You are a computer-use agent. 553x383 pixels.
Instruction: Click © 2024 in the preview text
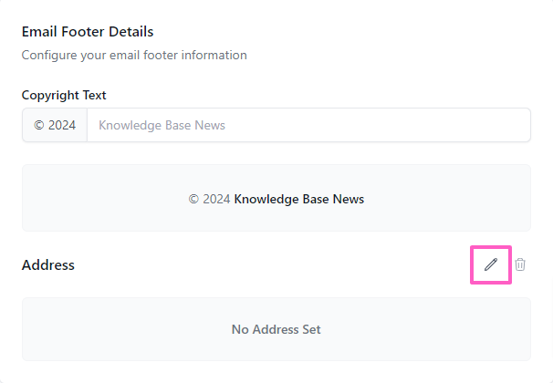coord(209,199)
